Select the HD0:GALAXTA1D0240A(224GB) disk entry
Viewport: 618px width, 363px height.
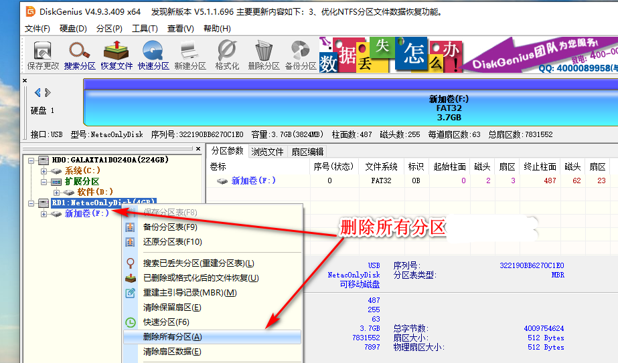110,160
